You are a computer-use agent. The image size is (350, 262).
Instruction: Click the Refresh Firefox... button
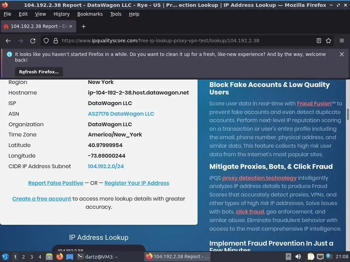(x=39, y=72)
